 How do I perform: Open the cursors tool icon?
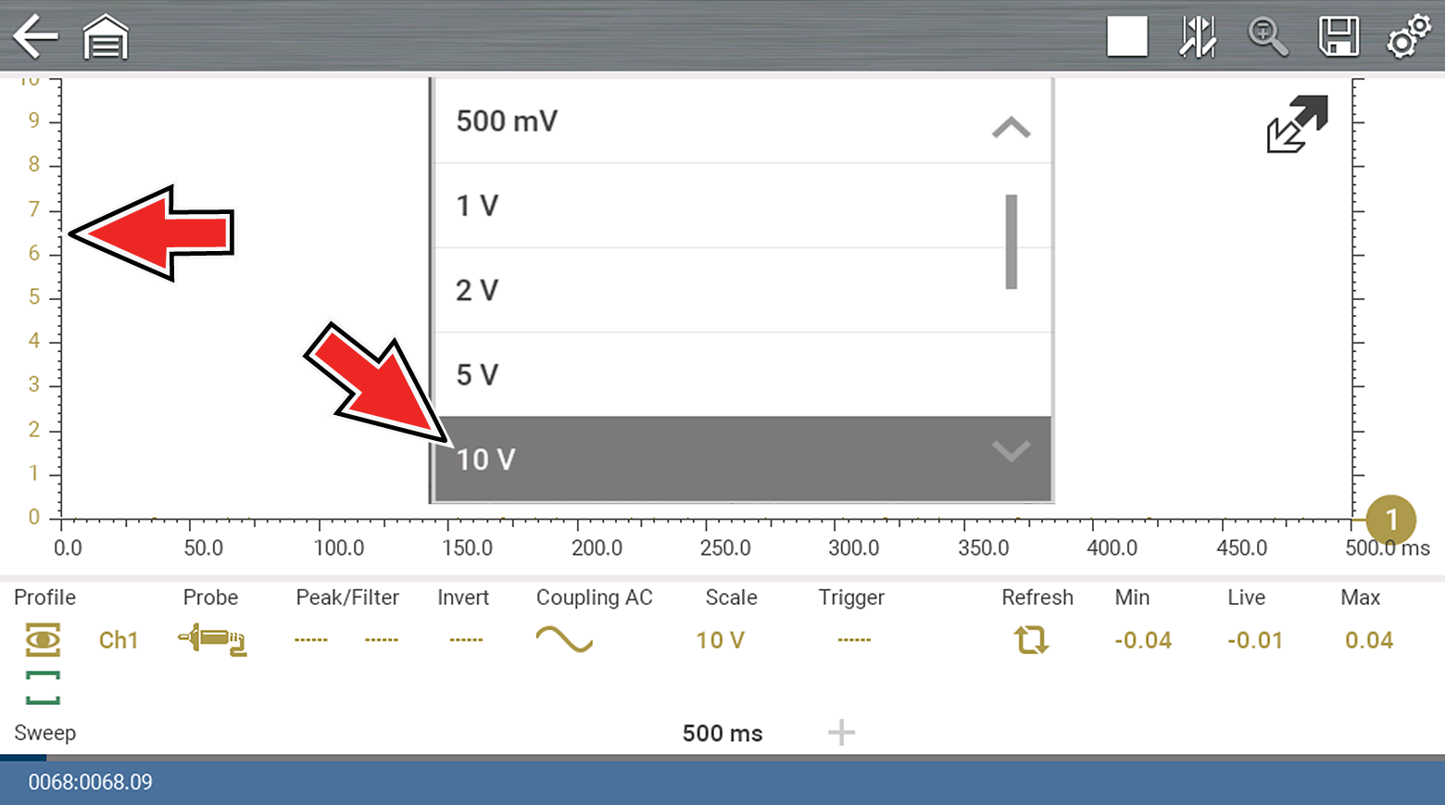click(1198, 37)
